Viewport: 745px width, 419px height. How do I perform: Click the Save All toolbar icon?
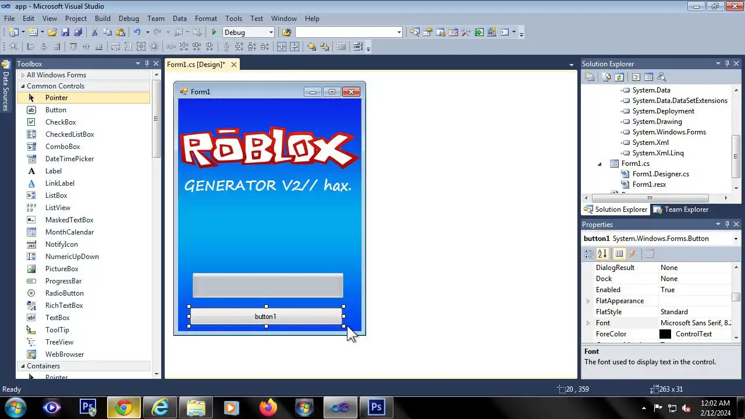click(x=79, y=33)
